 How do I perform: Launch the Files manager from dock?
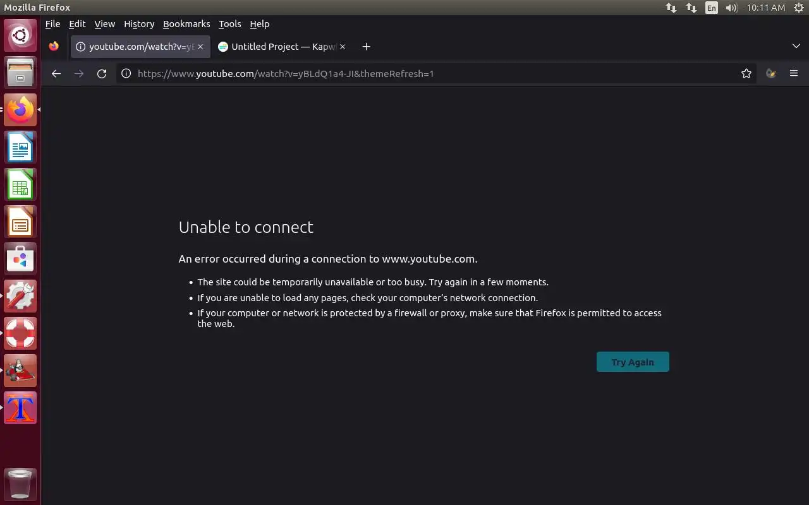[20, 72]
